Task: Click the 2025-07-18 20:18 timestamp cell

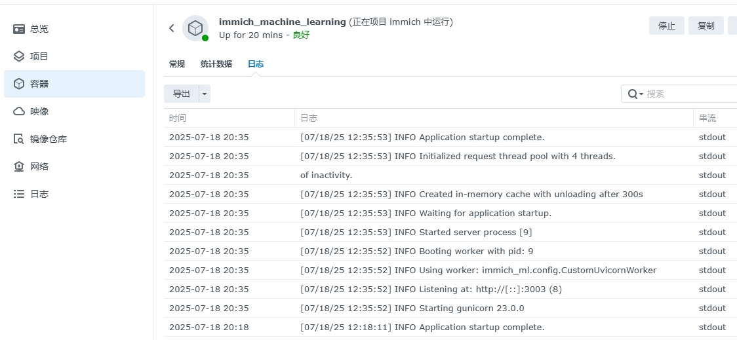Action: (x=209, y=328)
